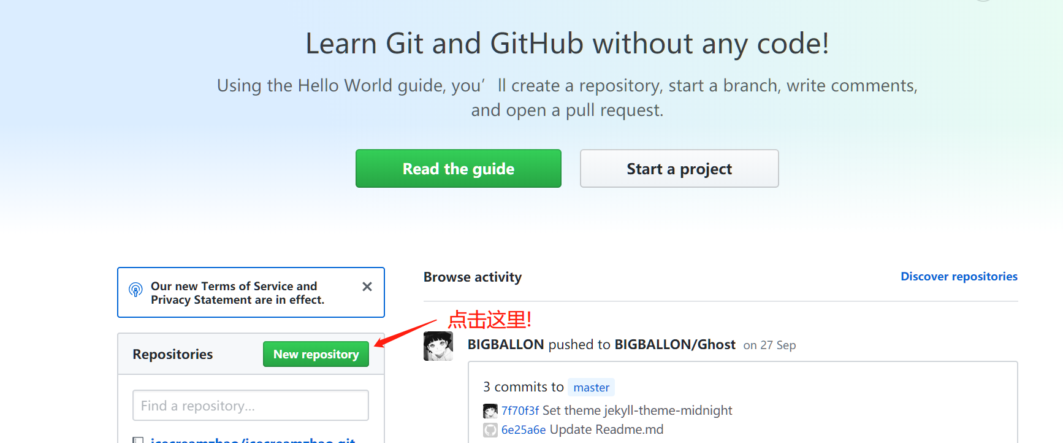1063x443 pixels.
Task: Click 'Our new Terms of Service' notice text
Action: (237, 293)
